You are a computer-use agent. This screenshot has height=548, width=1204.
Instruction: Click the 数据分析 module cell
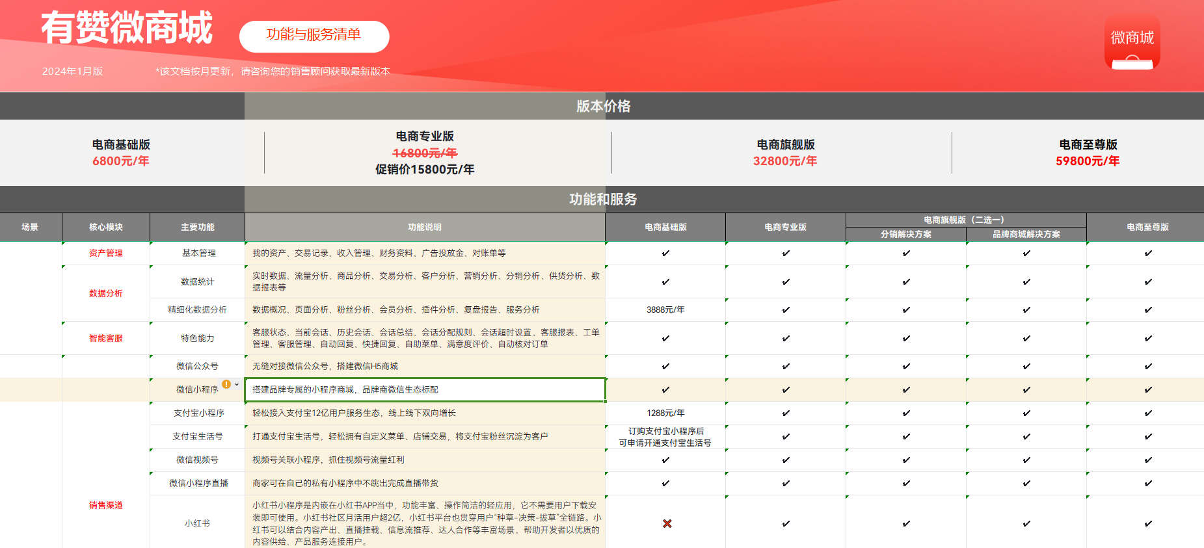click(106, 293)
